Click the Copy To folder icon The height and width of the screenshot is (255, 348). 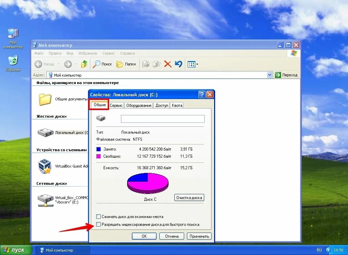[x=157, y=64]
